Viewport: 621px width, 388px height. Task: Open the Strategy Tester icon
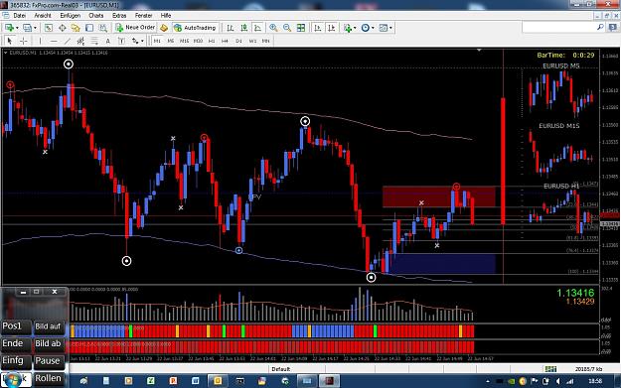click(103, 28)
